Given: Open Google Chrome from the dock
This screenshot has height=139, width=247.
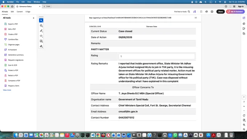Looking at the screenshot, I should (98, 135).
